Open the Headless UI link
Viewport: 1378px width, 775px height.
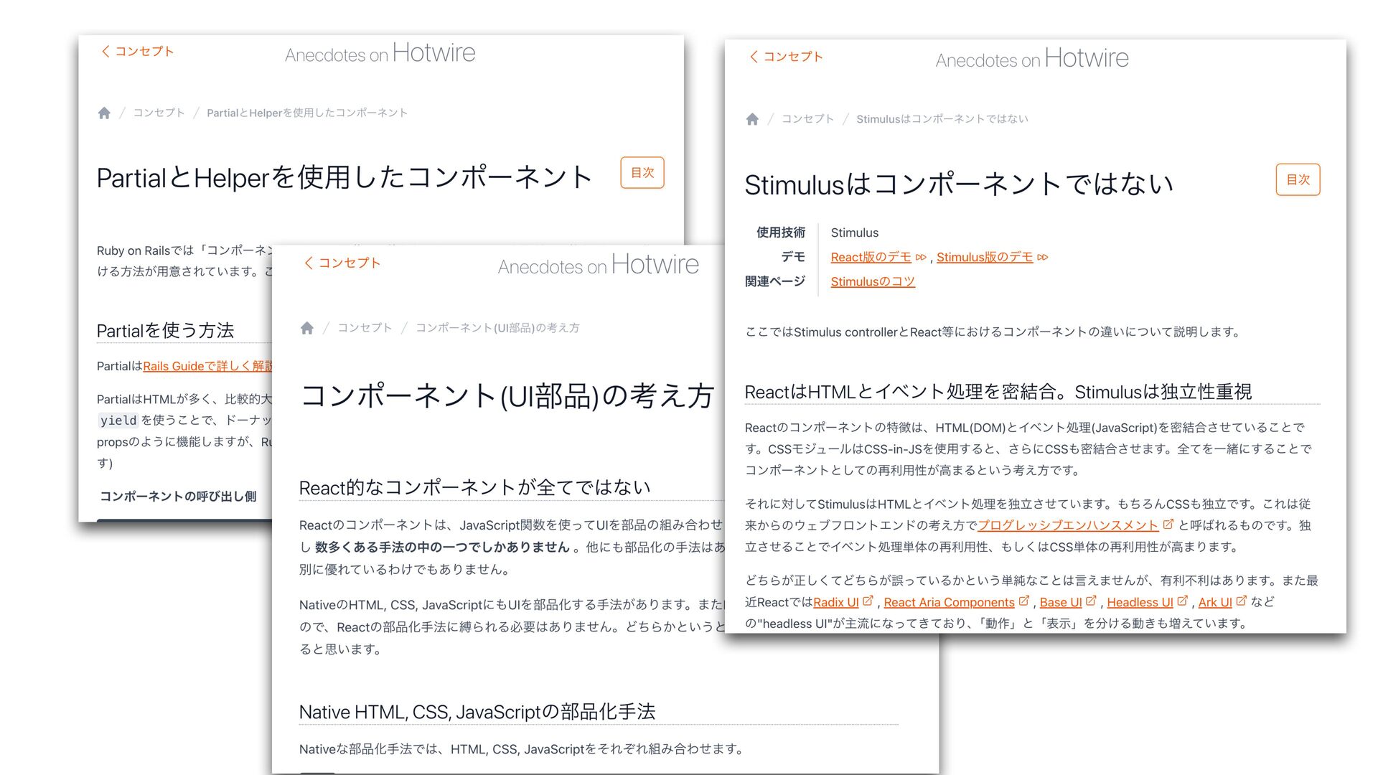point(1140,602)
